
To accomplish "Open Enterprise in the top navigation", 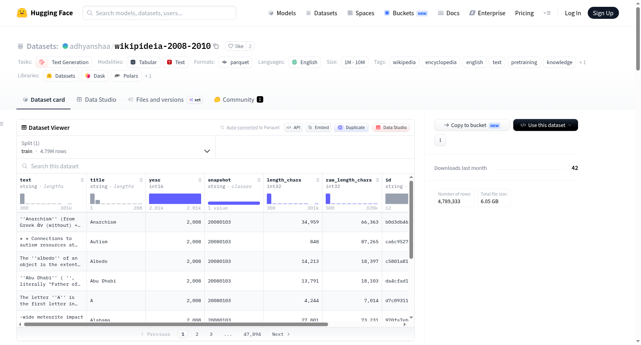I will point(487,13).
